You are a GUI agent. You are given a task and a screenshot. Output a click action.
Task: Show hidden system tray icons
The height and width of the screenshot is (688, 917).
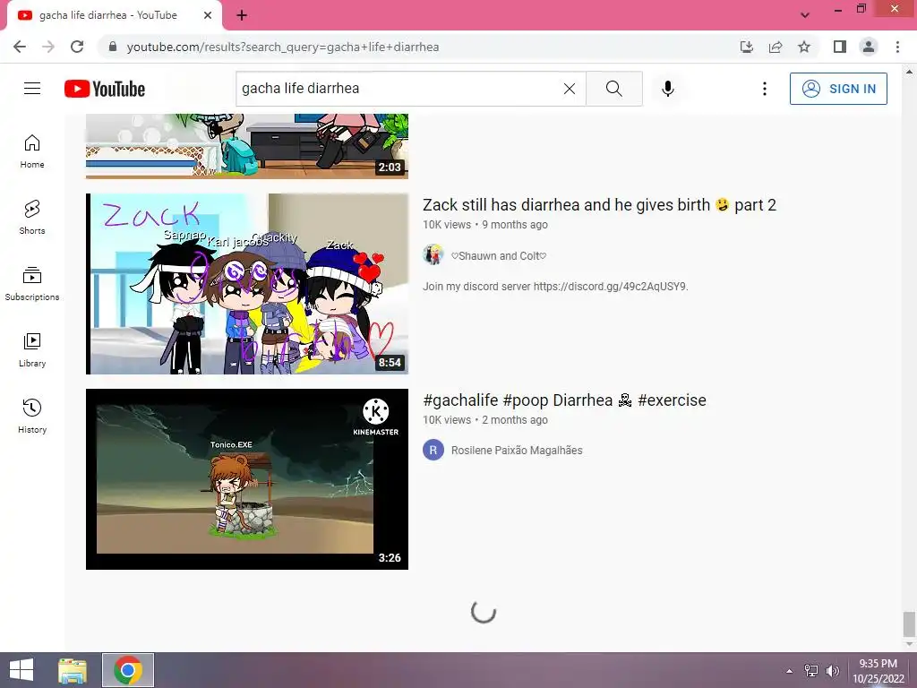click(790, 671)
